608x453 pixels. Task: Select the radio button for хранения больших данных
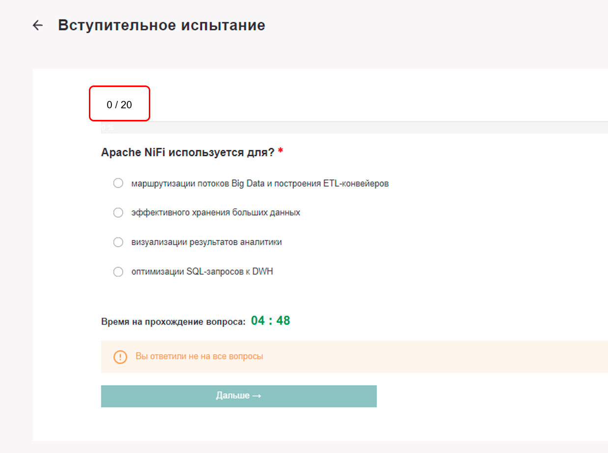[x=118, y=213]
